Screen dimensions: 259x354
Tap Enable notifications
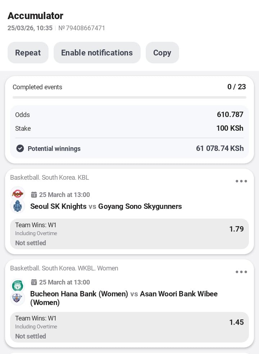pos(97,53)
